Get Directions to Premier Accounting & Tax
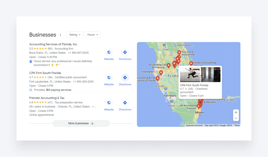 (x=125, y=103)
